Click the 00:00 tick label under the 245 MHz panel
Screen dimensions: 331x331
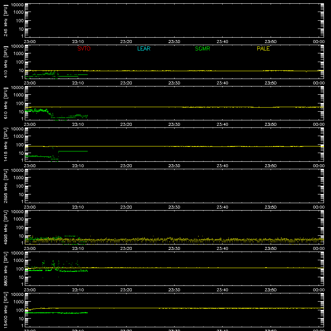(x=319, y=42)
